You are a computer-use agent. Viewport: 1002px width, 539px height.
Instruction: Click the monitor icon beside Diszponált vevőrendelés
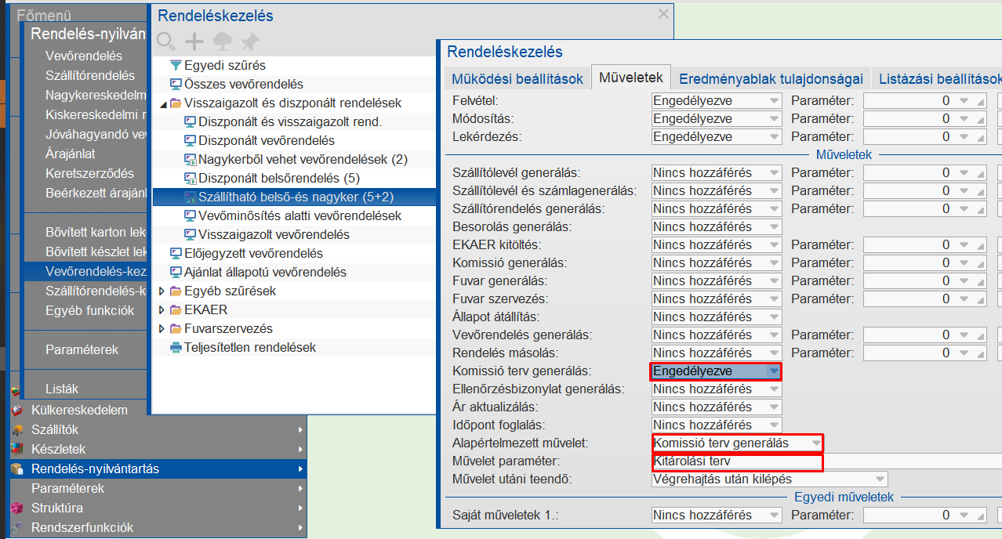(190, 140)
